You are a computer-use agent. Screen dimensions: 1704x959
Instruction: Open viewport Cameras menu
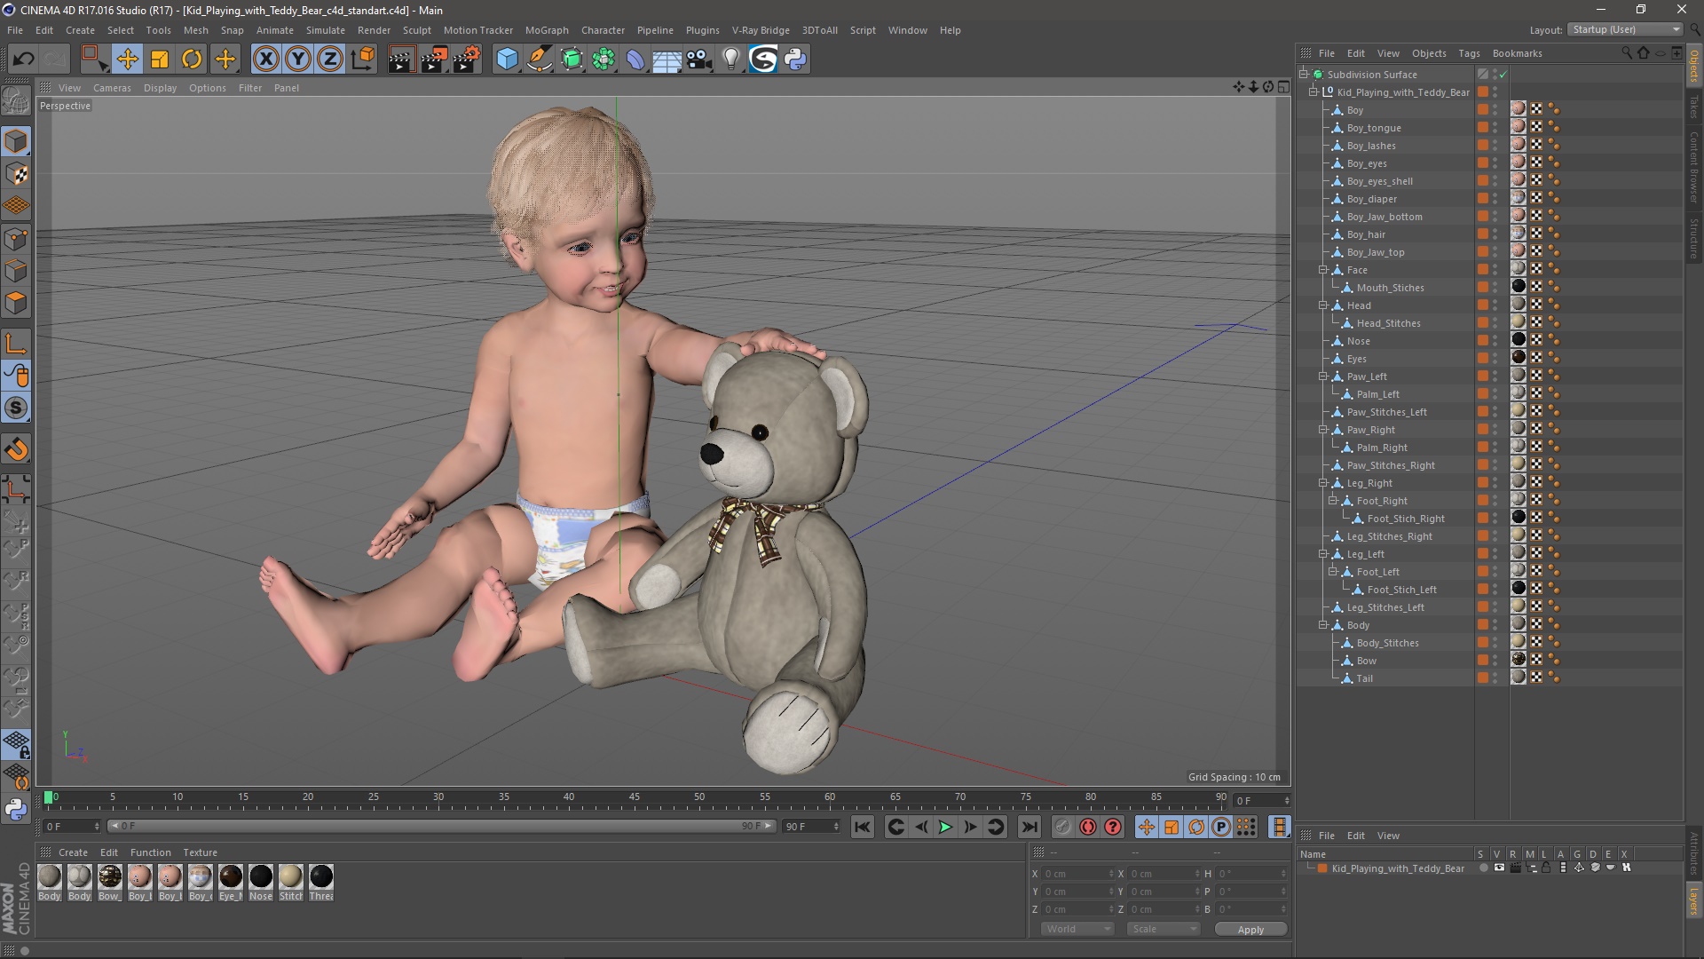[x=112, y=88]
